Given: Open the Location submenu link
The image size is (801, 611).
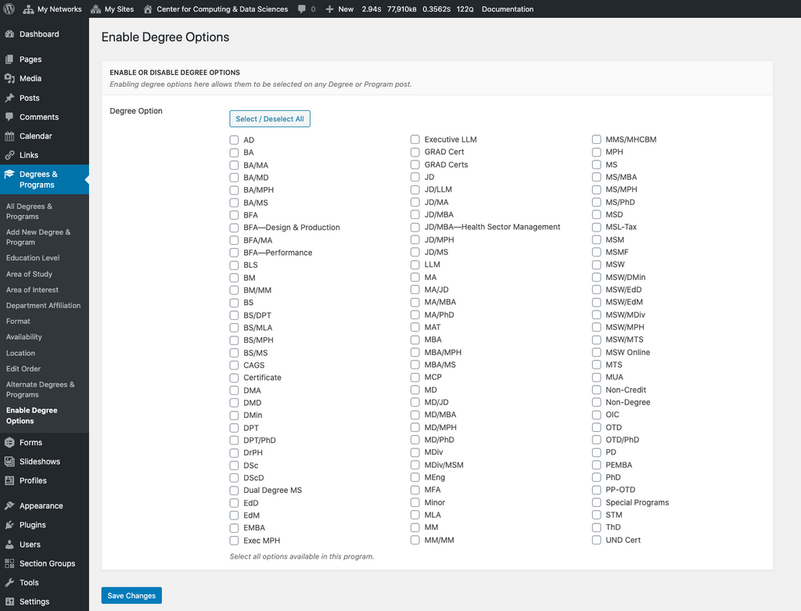Looking at the screenshot, I should pos(20,353).
